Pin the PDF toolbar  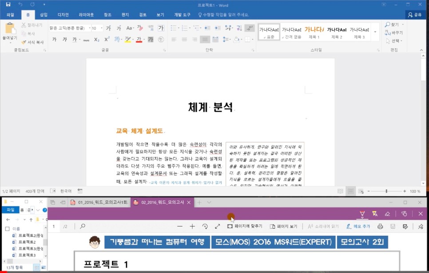(421, 226)
